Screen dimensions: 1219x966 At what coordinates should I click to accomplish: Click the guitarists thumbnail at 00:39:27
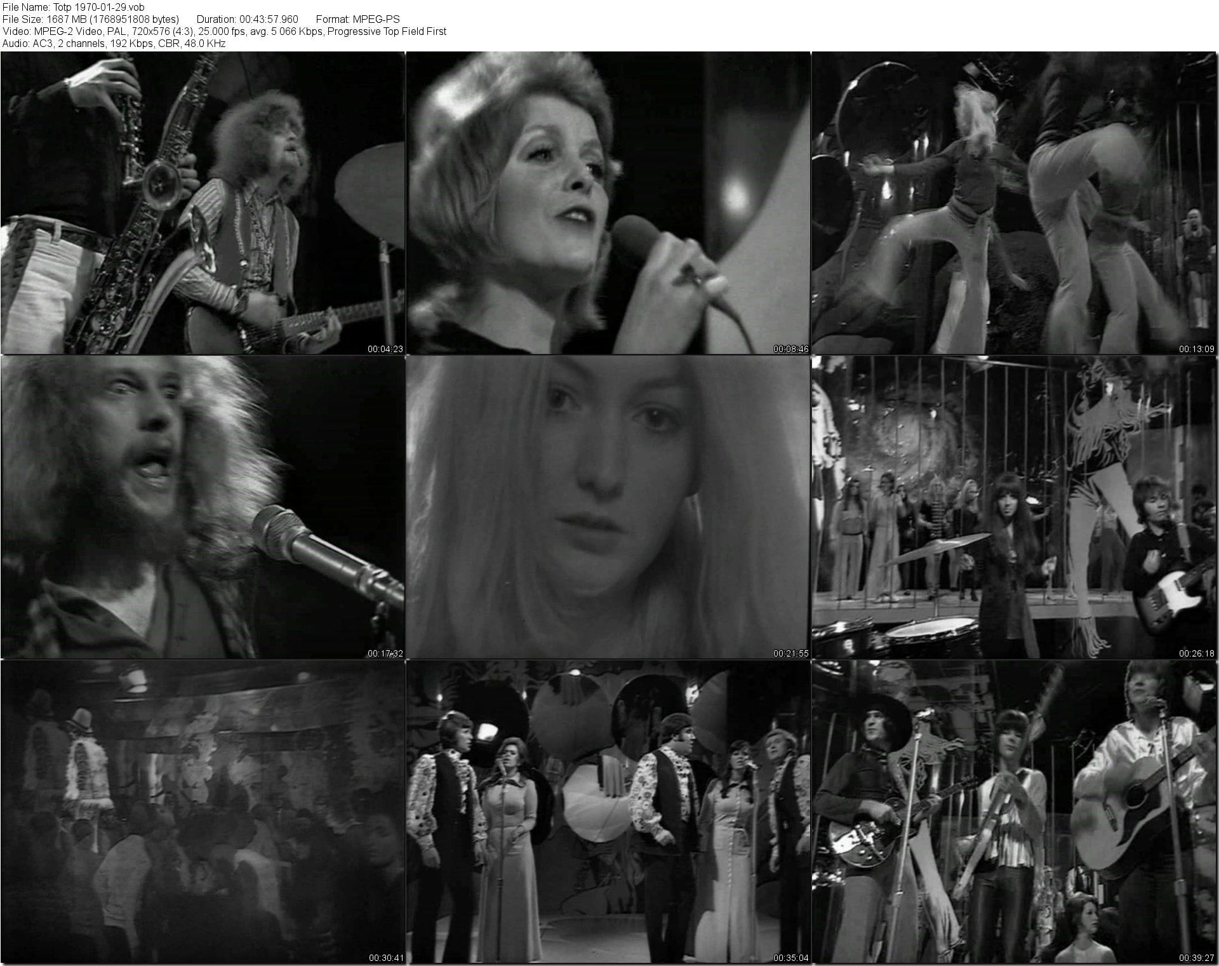click(1015, 812)
